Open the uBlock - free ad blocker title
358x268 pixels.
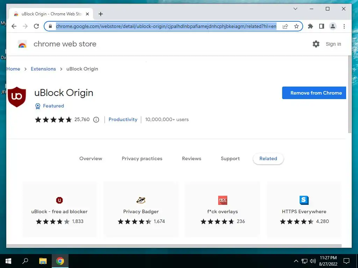coord(59,212)
